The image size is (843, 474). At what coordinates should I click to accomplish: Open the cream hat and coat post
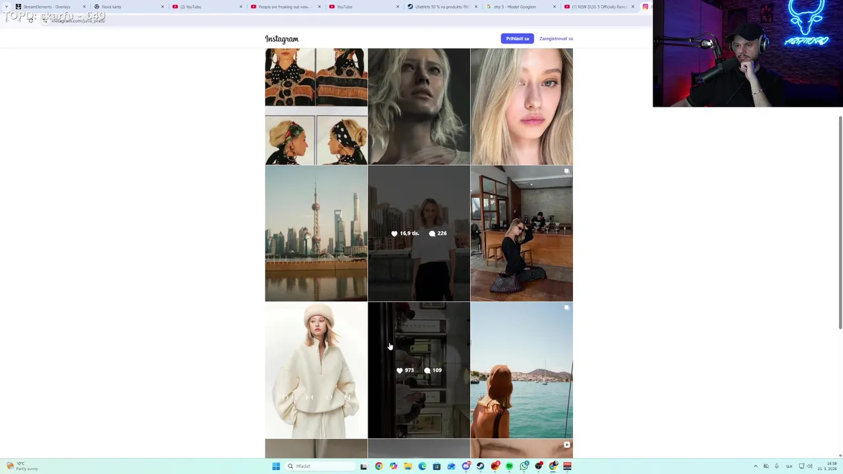[316, 370]
